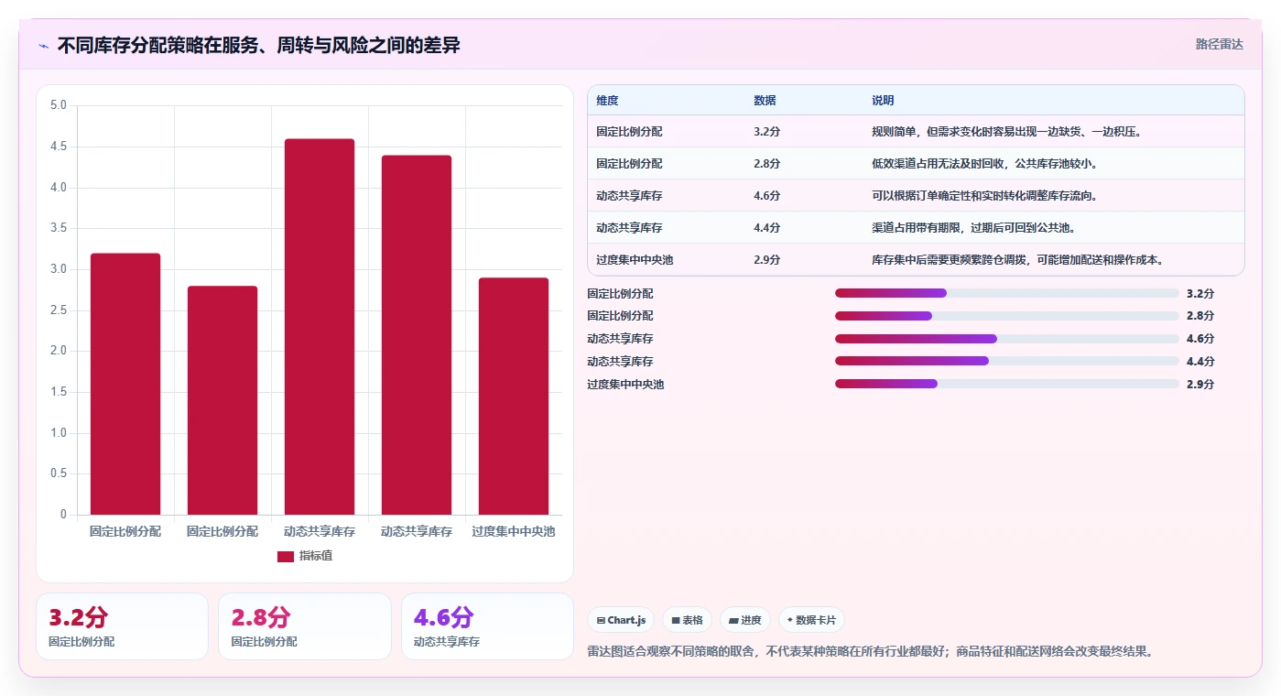Click description starting 规则简单
This screenshot has height=696, width=1281.
[1008, 132]
